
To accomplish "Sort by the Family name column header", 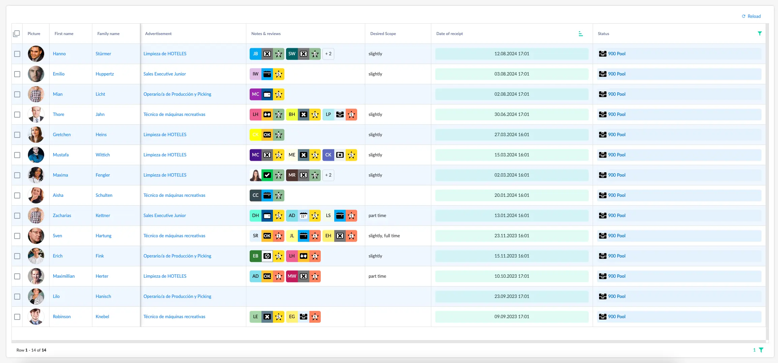I will 108,34.
